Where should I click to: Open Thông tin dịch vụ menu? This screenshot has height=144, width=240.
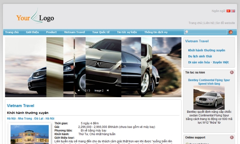[156, 32]
